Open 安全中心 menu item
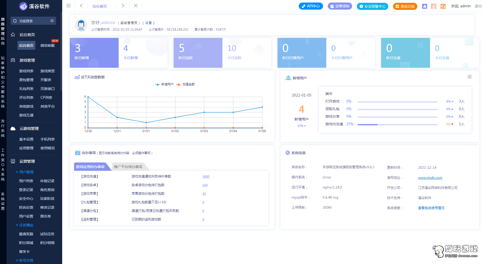The height and width of the screenshot is (264, 483). pyautogui.click(x=26, y=199)
